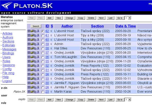Image resolution: width=152 pixels, height=105 pixels.
Task: Click scissors delete icon in row 32
Action: (x=38, y=66)
